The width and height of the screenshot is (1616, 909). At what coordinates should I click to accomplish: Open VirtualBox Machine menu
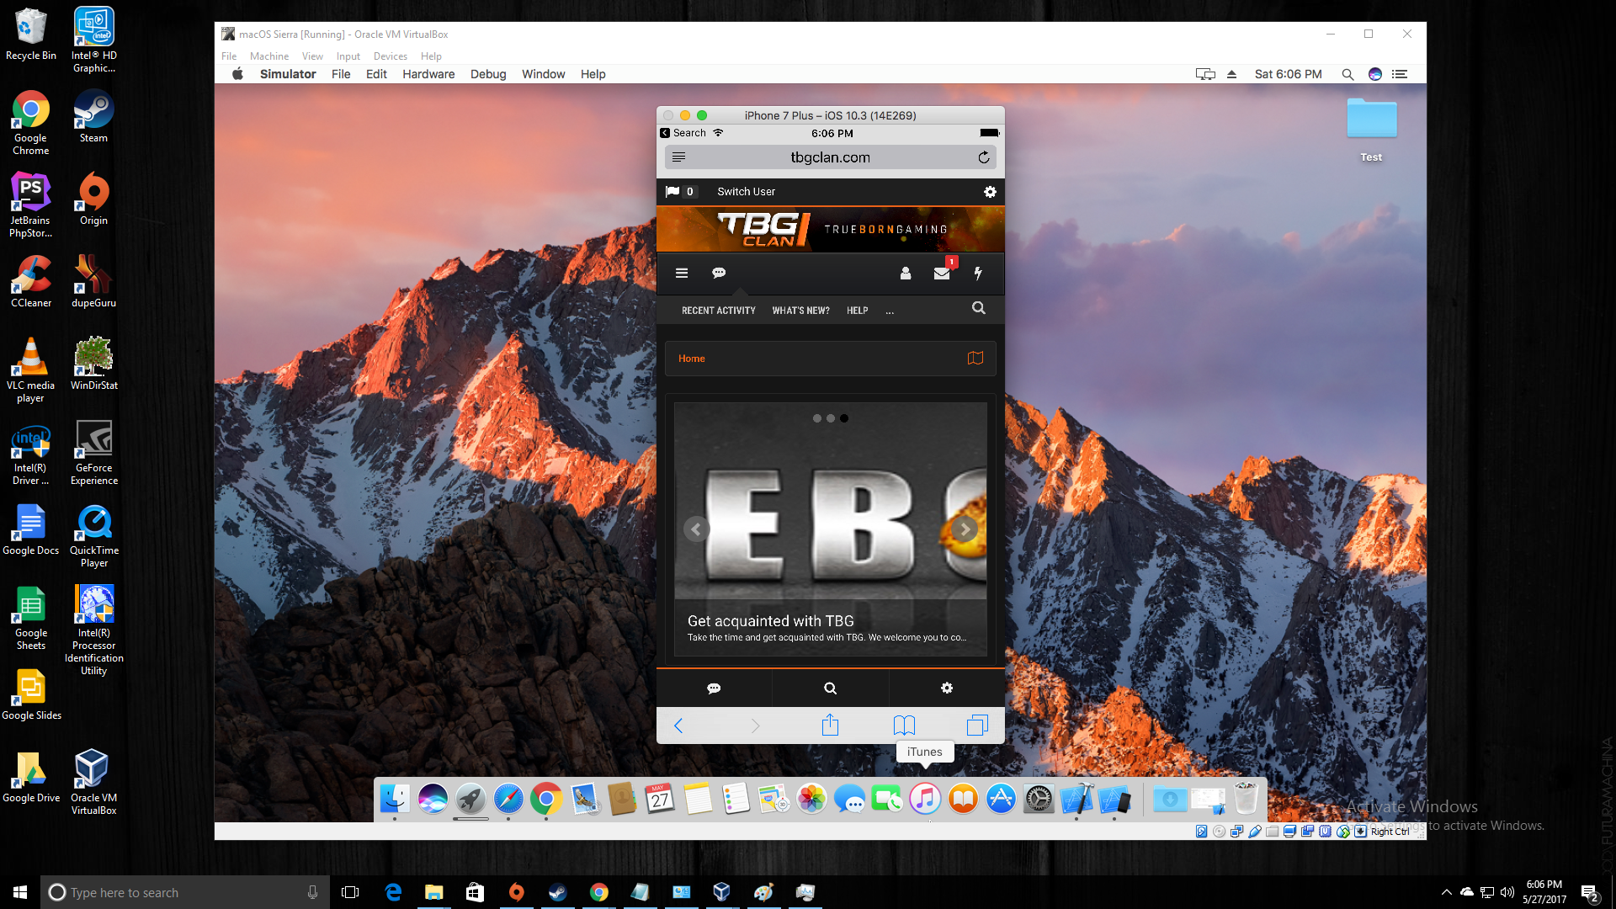point(269,56)
